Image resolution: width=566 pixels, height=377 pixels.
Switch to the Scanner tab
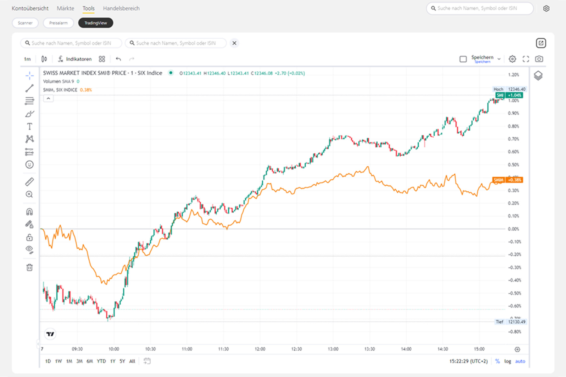click(25, 23)
